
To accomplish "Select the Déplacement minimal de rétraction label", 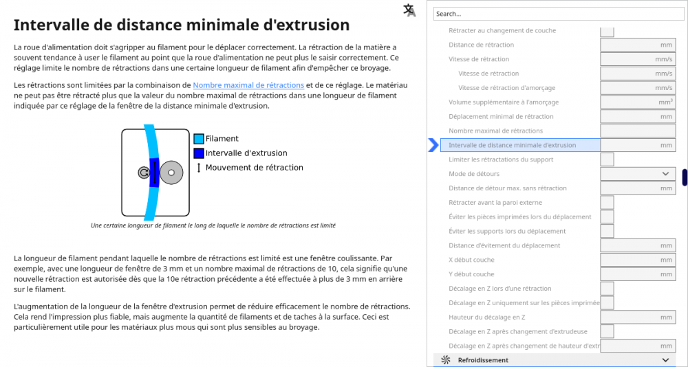I will (x=501, y=117).
